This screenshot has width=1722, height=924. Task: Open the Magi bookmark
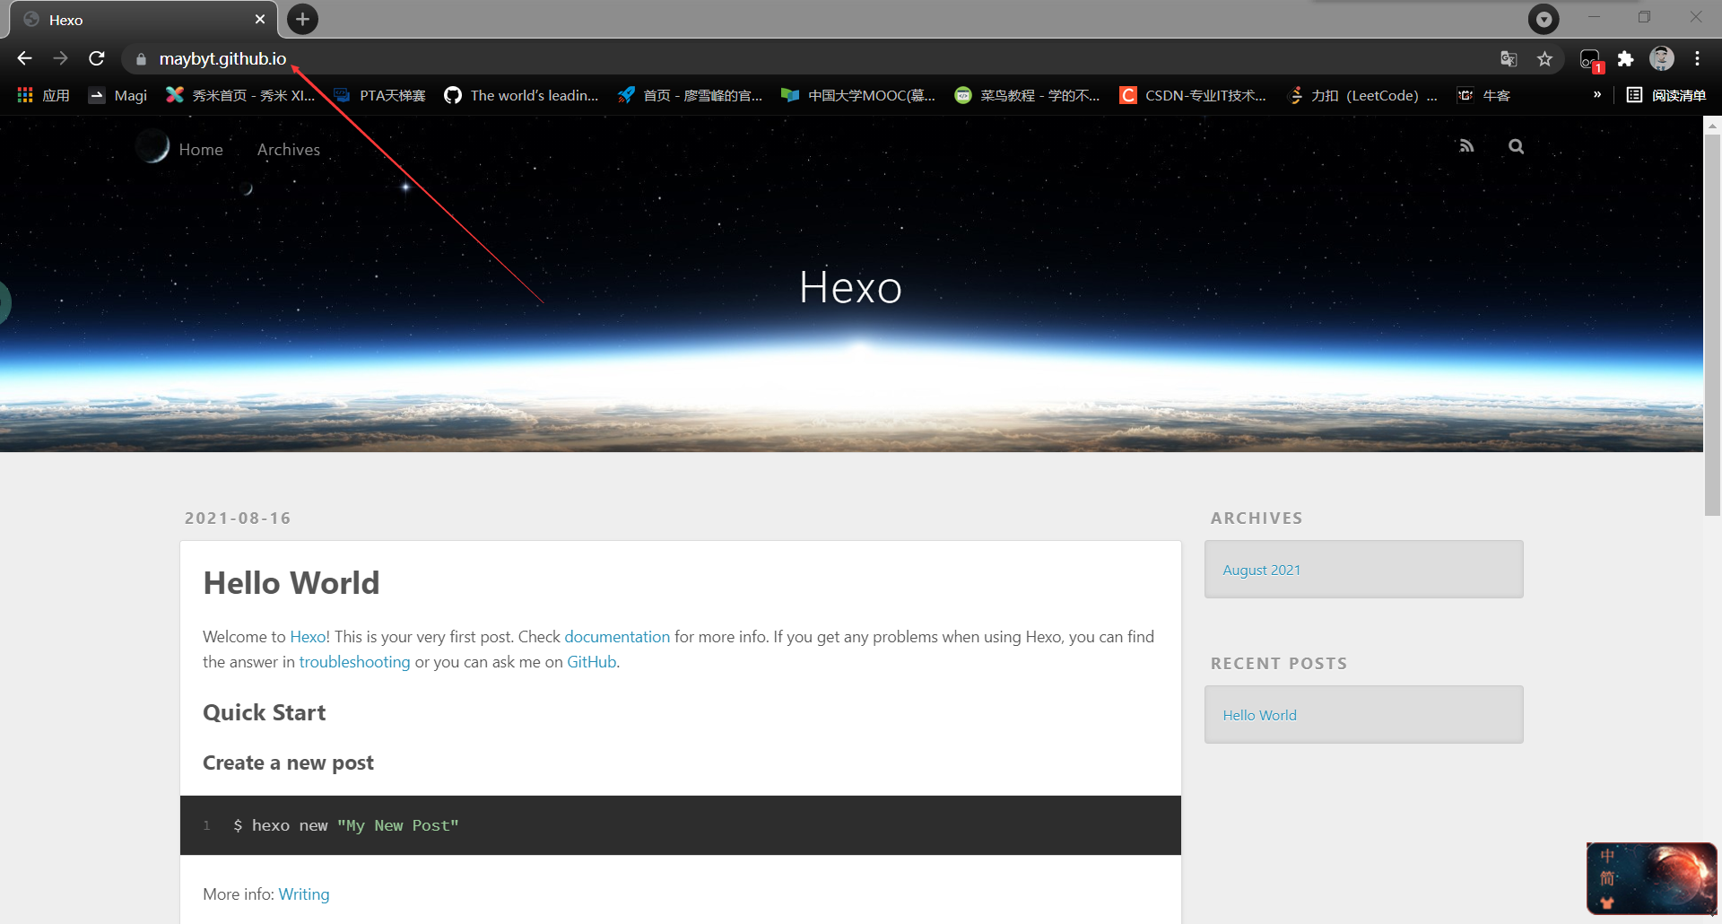117,95
